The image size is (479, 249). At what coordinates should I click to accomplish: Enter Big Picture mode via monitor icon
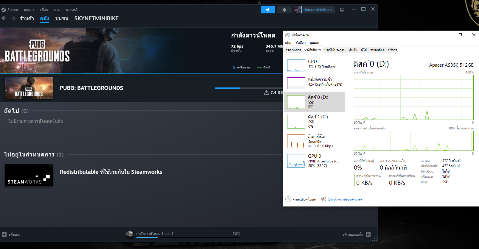pos(342,10)
